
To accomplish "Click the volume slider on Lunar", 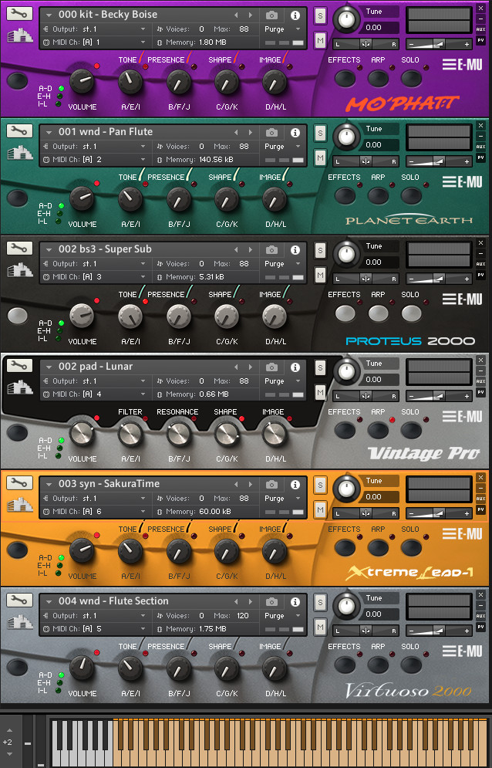I will (439, 396).
